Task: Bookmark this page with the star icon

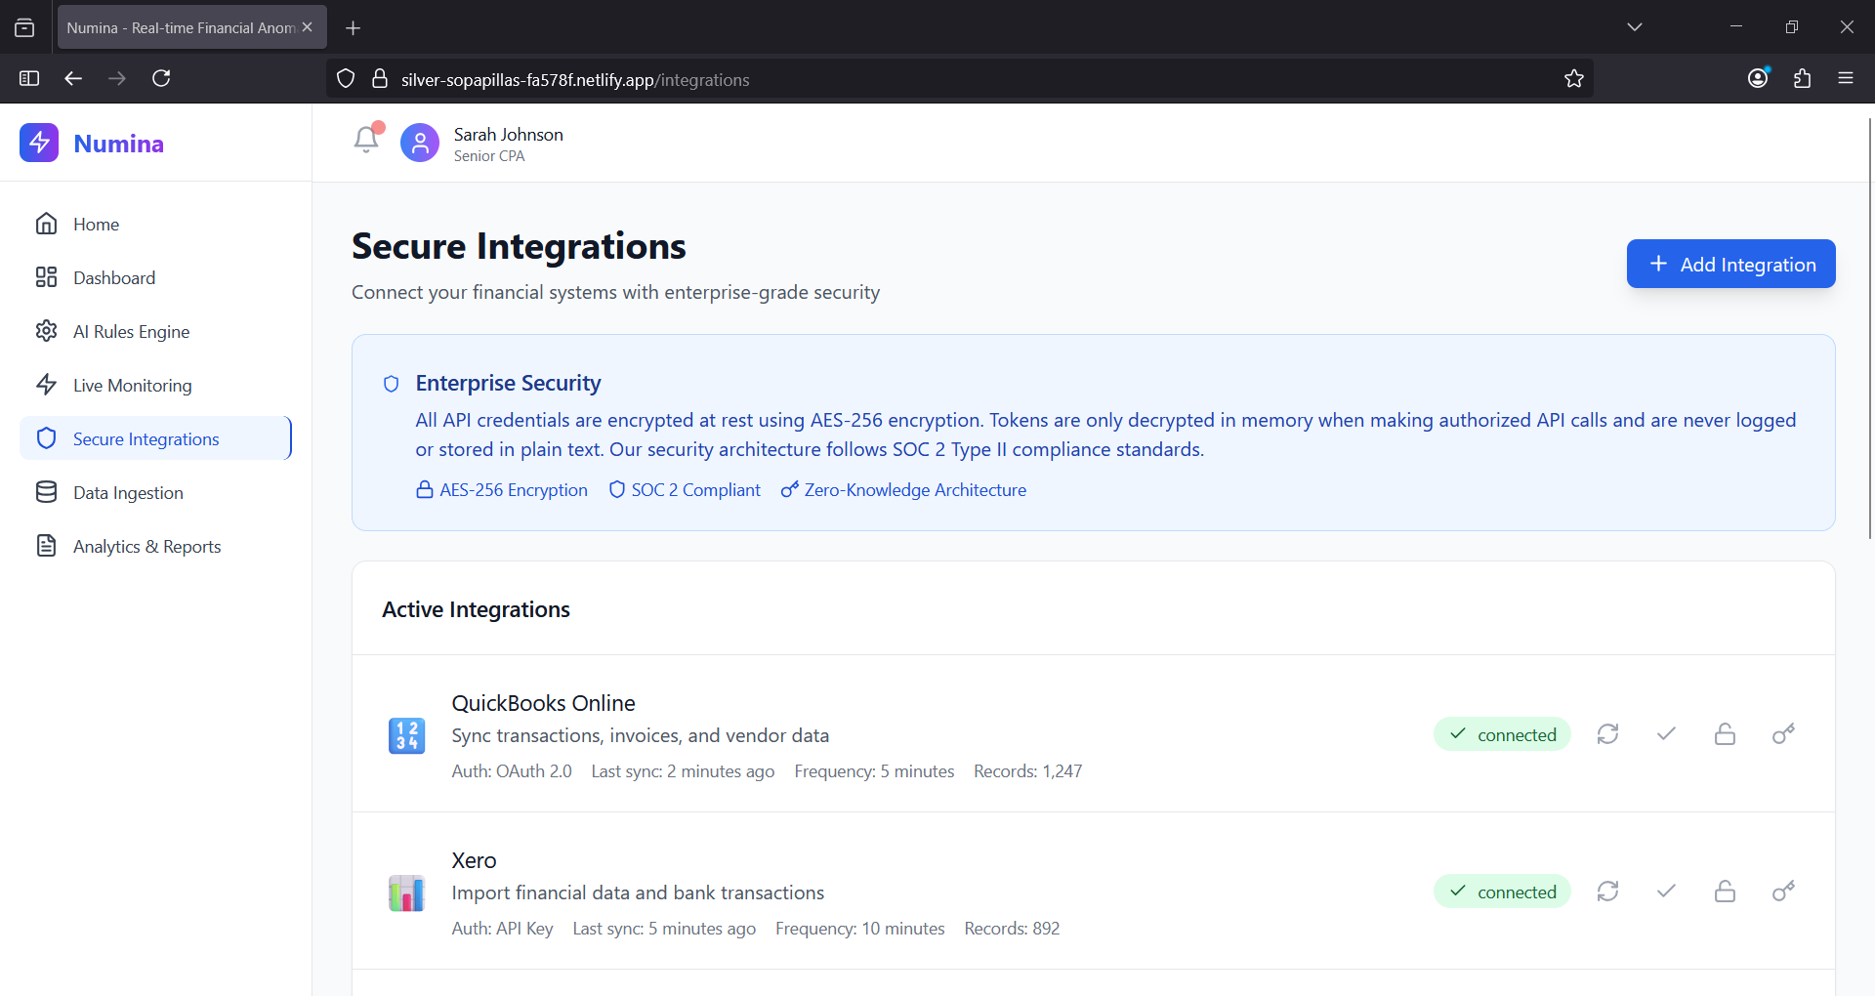Action: click(x=1573, y=79)
